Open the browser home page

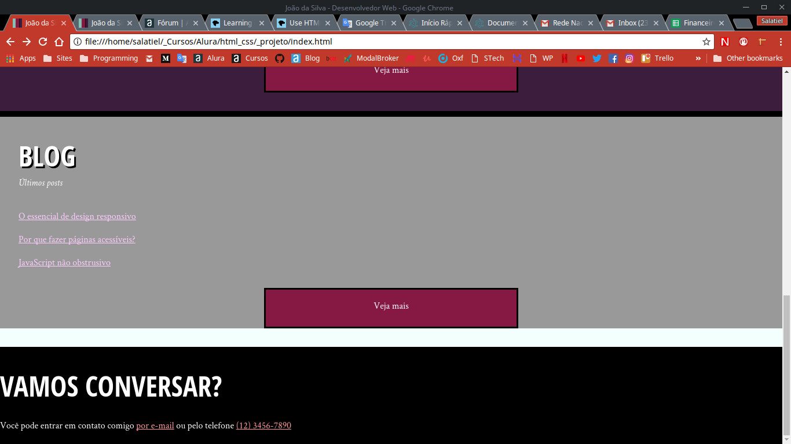point(59,42)
